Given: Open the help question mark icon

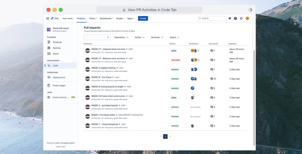Looking at the screenshot, I should 235,18.
